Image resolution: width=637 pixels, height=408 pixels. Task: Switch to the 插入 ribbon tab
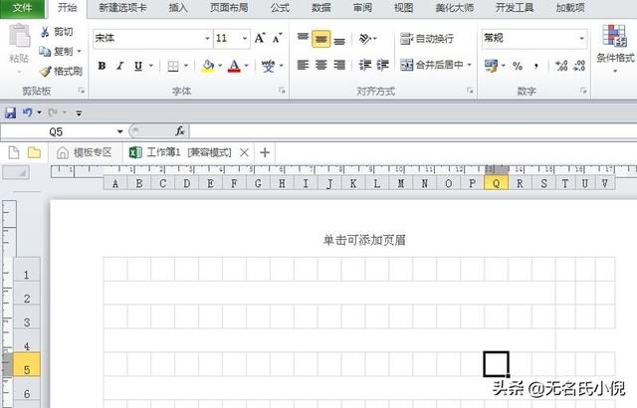click(x=178, y=8)
